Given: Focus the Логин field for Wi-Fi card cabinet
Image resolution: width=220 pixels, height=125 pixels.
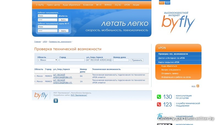Looking at the screenshot, I should point(48,27).
